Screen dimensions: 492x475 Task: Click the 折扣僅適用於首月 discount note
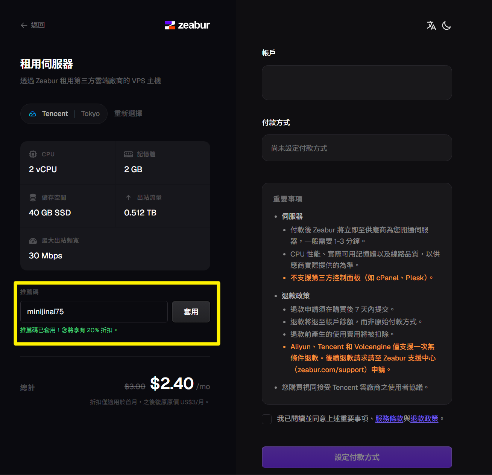click(150, 402)
